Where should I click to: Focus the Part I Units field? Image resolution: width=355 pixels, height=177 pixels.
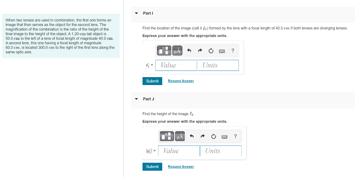tap(218, 65)
